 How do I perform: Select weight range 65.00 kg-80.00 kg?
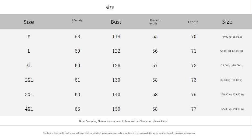pos(232,66)
